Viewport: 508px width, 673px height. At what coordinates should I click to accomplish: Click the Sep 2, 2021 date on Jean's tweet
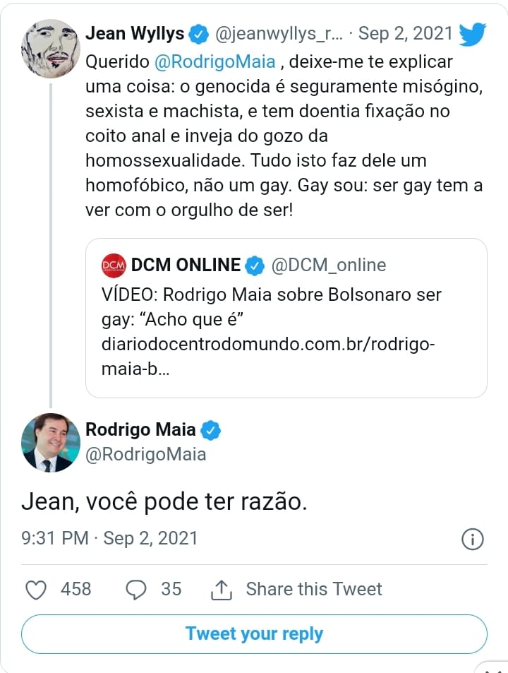[405, 33]
